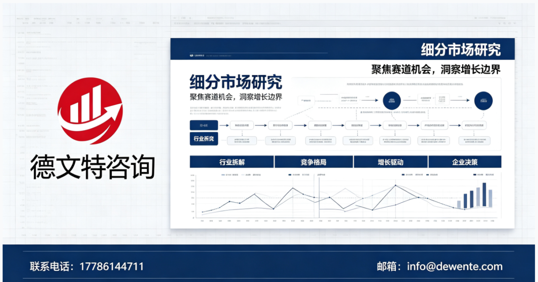Screen dimensions: 538x282
Task: Select the 增长驱动 tab
Action: click(x=390, y=162)
